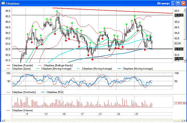
Task: Click the Сбербанк window icon in title bar
Action: coord(3,3)
